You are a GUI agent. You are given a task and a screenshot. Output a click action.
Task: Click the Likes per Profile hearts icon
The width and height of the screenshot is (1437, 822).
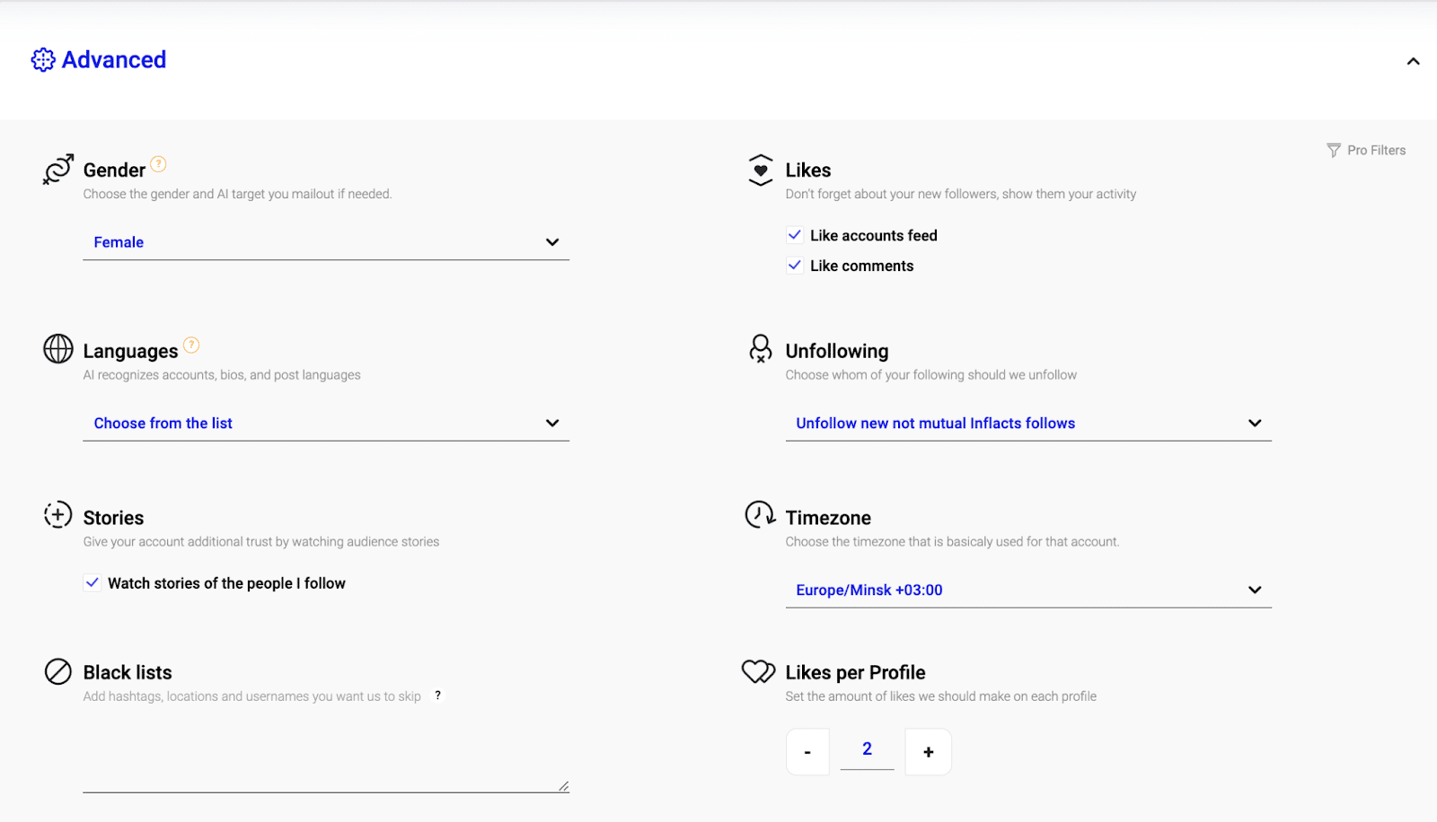coord(758,671)
